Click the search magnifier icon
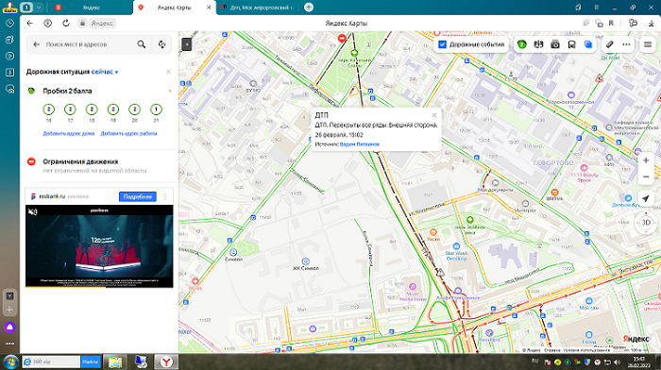Screen dimensions: 661x370 142,44
